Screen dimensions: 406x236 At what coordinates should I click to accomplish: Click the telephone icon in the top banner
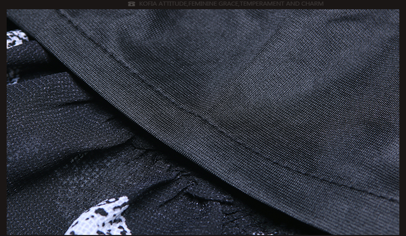pos(131,4)
